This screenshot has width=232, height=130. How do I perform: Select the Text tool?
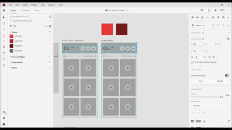tap(4, 53)
